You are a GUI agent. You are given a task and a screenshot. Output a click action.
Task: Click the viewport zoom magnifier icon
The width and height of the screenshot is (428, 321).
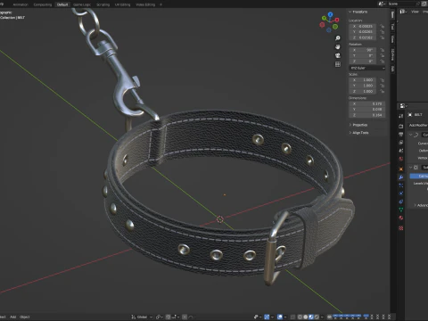[338, 38]
